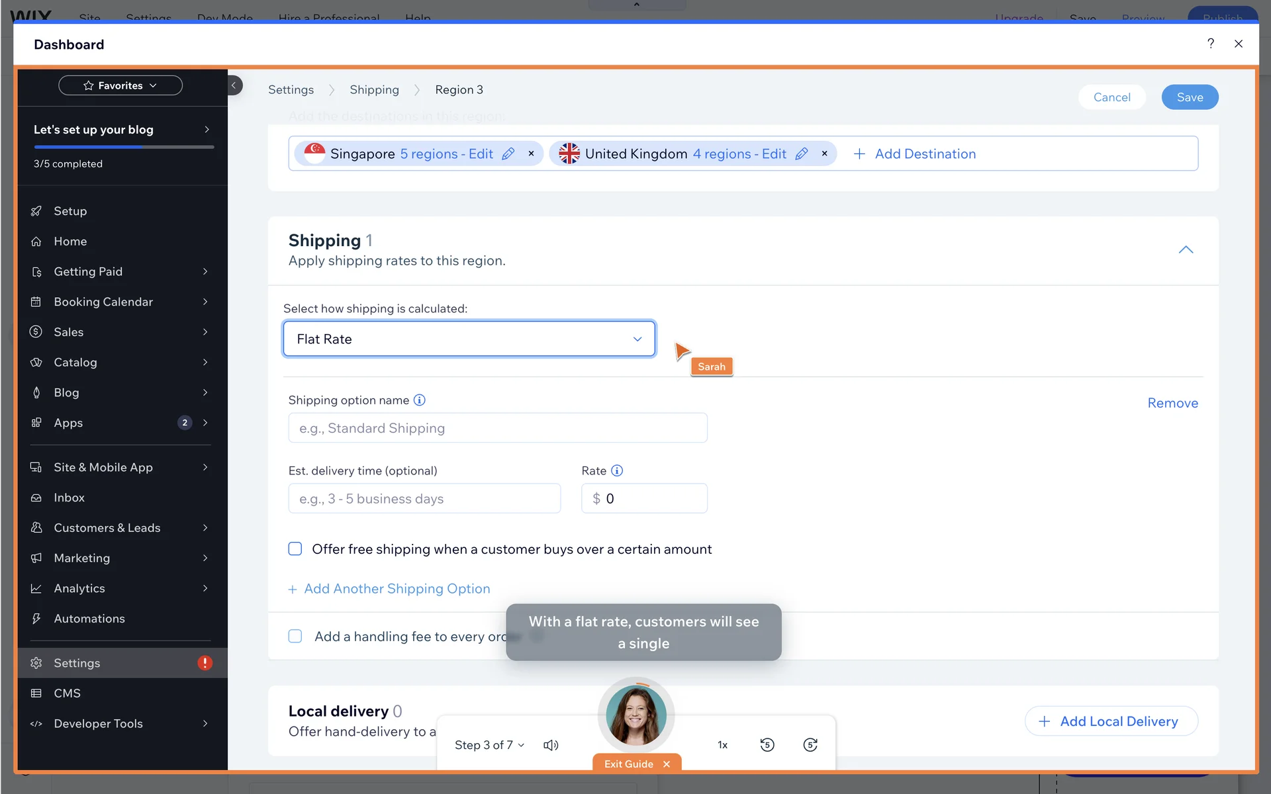
Task: Click the Rate info icon
Action: [x=616, y=470]
